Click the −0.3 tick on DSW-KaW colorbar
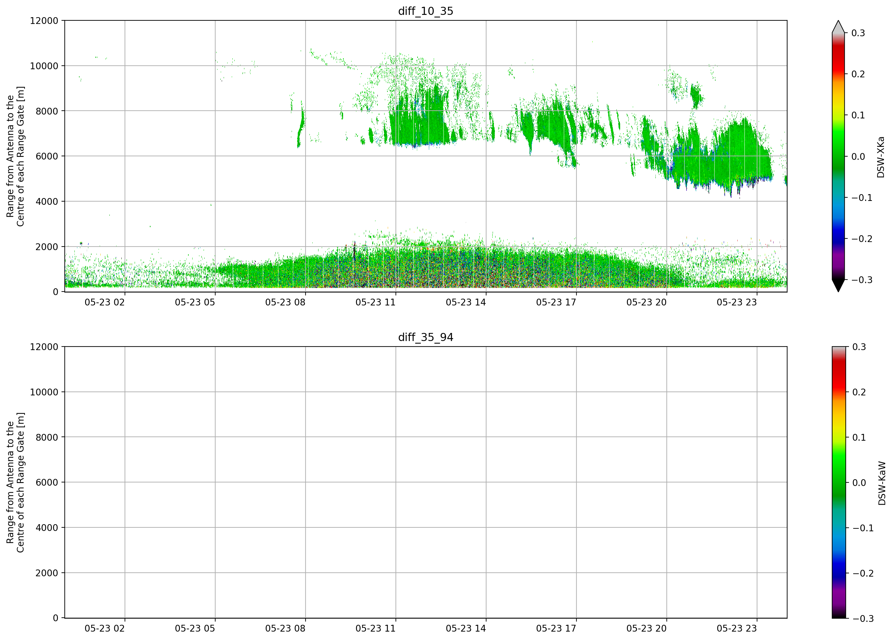The width and height of the screenshot is (893, 640). coord(863,618)
